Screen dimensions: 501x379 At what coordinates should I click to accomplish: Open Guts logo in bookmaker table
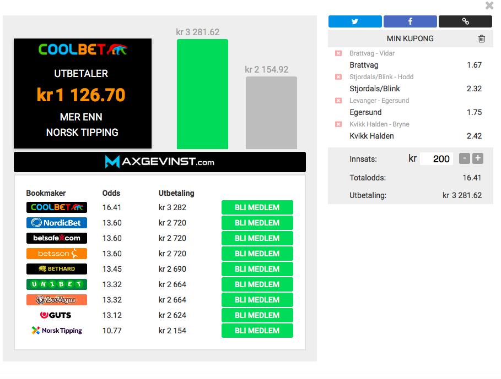57,315
